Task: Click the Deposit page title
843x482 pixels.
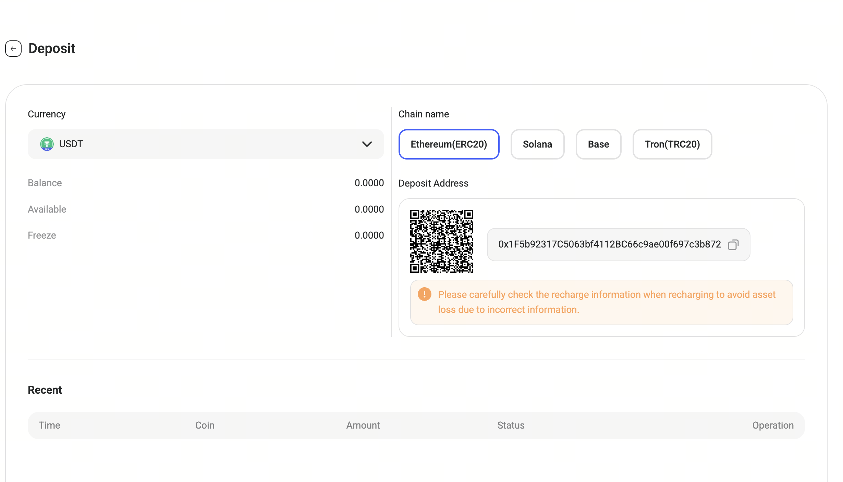Action: [x=52, y=49]
